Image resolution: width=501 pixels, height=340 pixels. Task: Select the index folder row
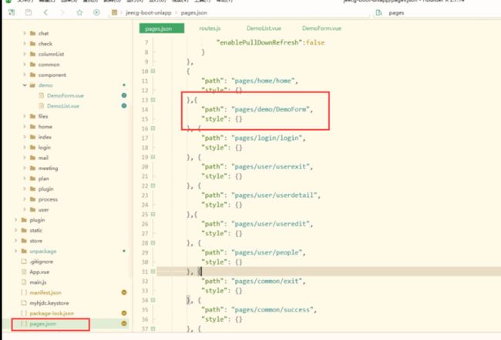pyautogui.click(x=67, y=137)
